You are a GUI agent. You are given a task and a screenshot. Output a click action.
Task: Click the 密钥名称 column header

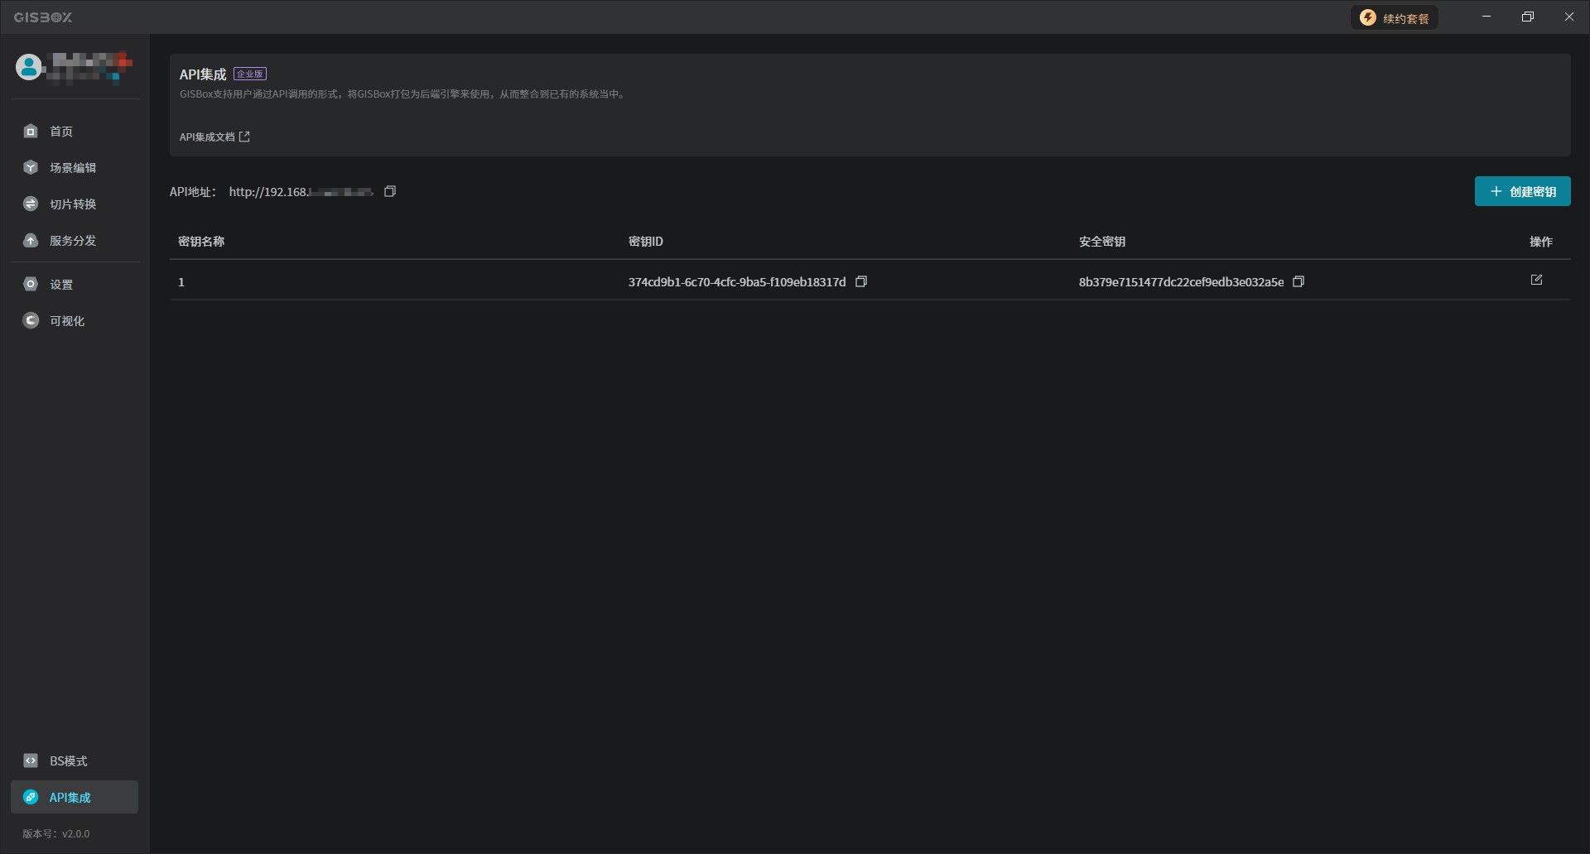(x=201, y=242)
